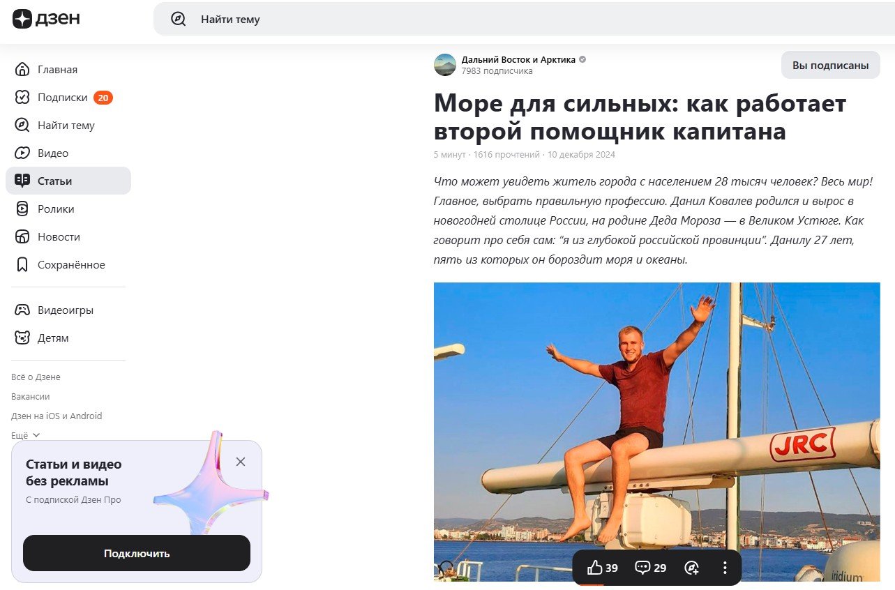Viewport: 895px width, 590px height.
Task: Close the Дзен Про promo banner
Action: pyautogui.click(x=241, y=462)
